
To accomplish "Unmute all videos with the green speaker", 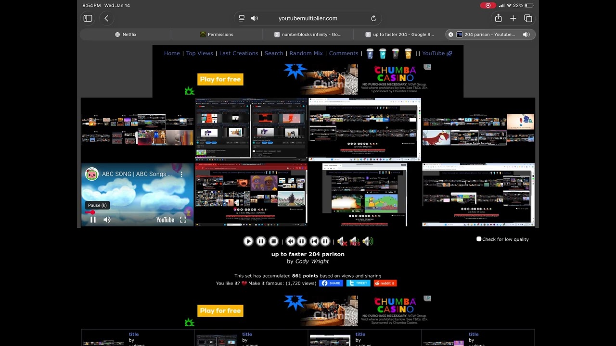I will coord(368,241).
